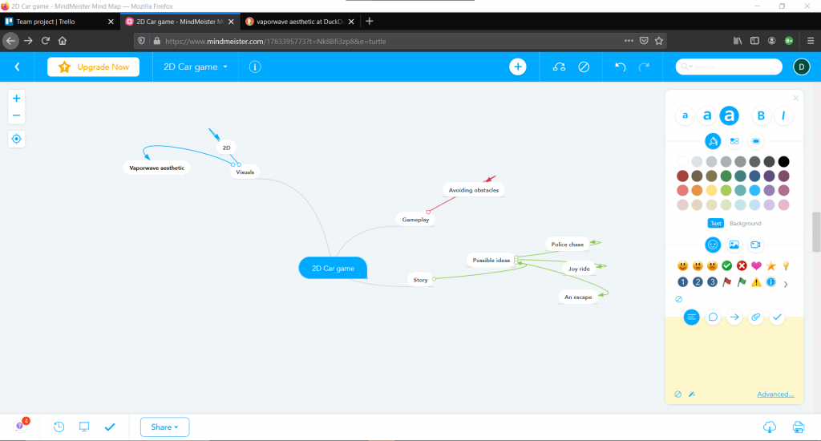Open the history view clock icon
This screenshot has width=821, height=441.
(x=59, y=427)
